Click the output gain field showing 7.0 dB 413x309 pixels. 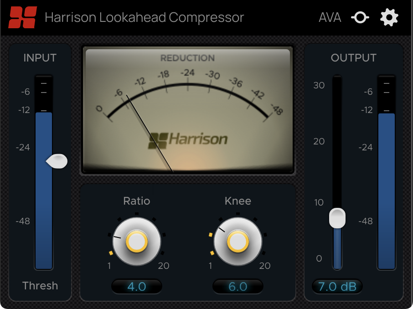click(337, 286)
